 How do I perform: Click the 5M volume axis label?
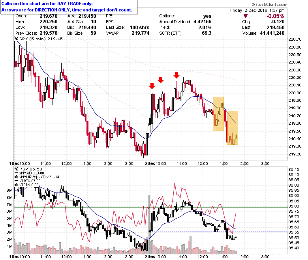coord(9,219)
